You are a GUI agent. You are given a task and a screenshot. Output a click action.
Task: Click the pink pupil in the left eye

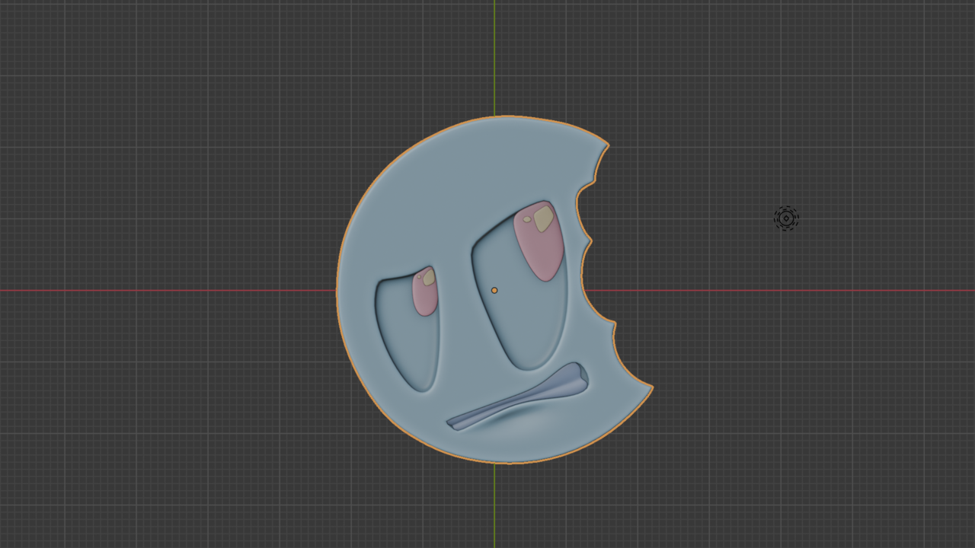pos(423,297)
